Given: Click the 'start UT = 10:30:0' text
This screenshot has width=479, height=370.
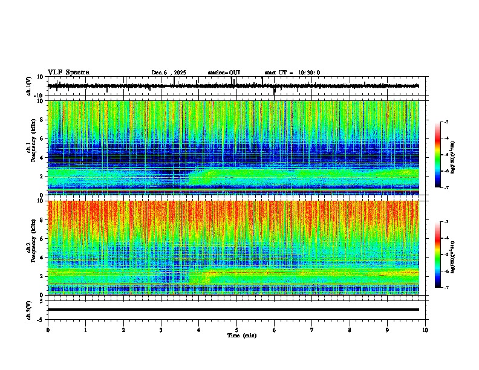Looking at the screenshot, I should (292, 73).
